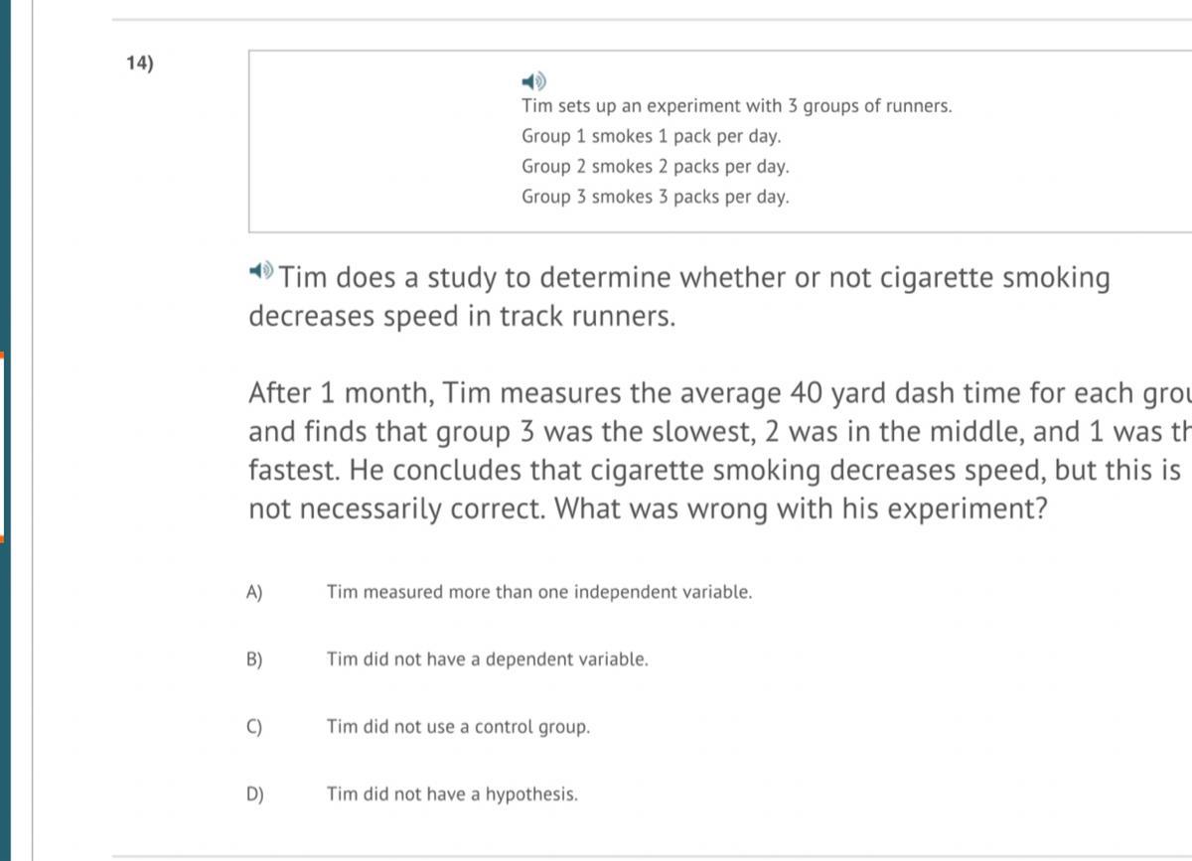Click question number 14 label
The height and width of the screenshot is (861, 1192).
coord(140,64)
